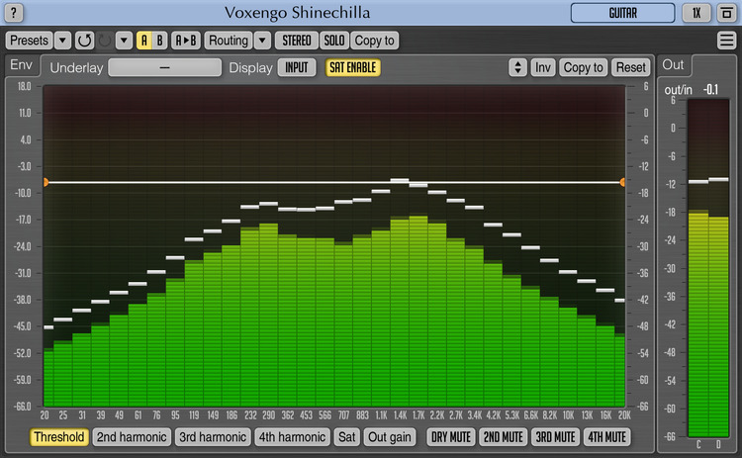Open the Underlay selector field
Screen dimensions: 742x458
tap(164, 67)
